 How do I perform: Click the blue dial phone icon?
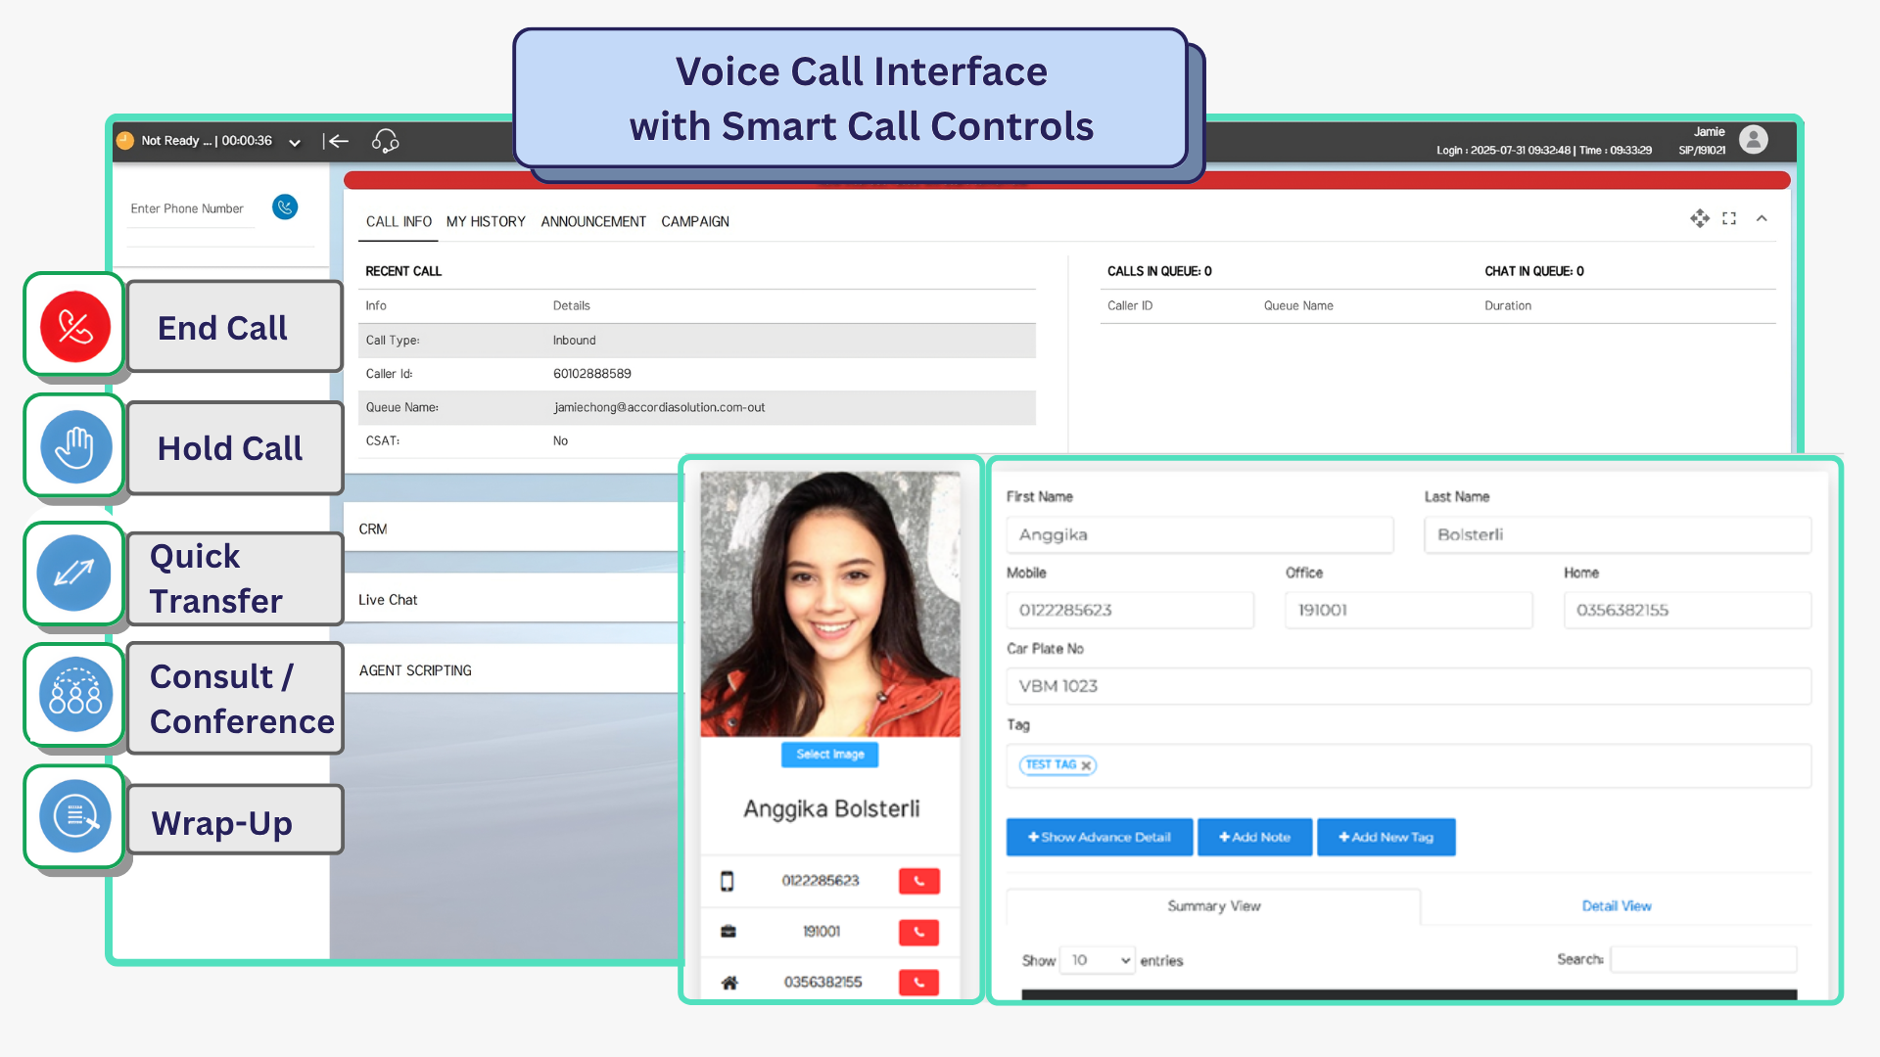[285, 207]
